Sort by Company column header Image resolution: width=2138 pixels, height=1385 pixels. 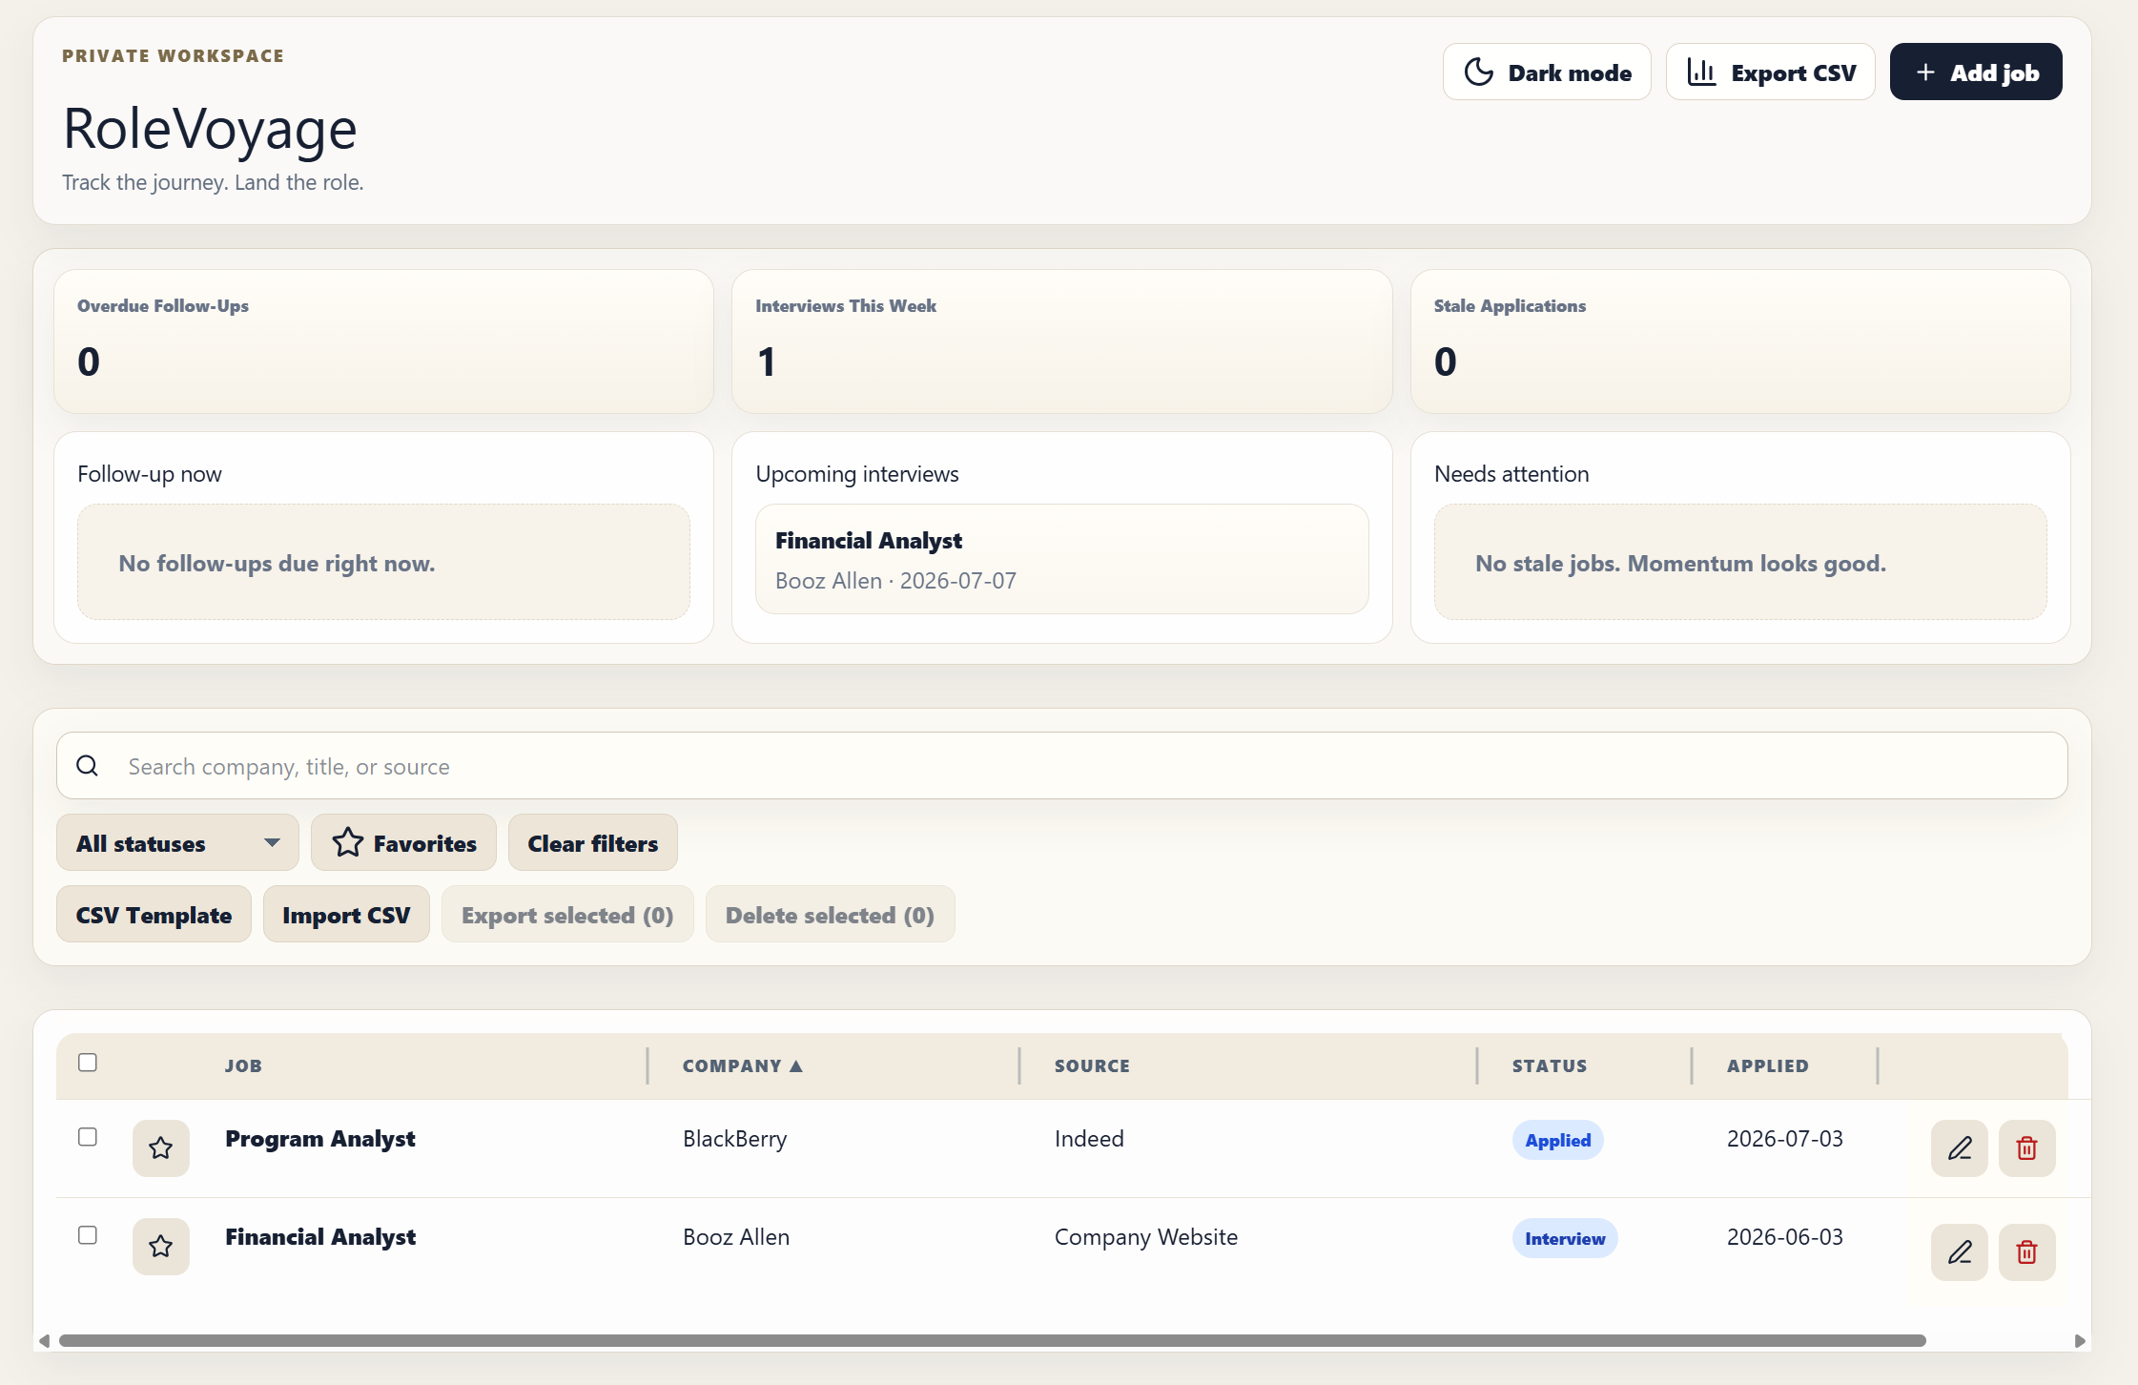point(742,1065)
